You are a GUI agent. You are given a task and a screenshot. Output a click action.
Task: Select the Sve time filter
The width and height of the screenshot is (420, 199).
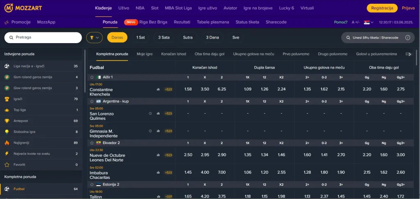point(236,37)
